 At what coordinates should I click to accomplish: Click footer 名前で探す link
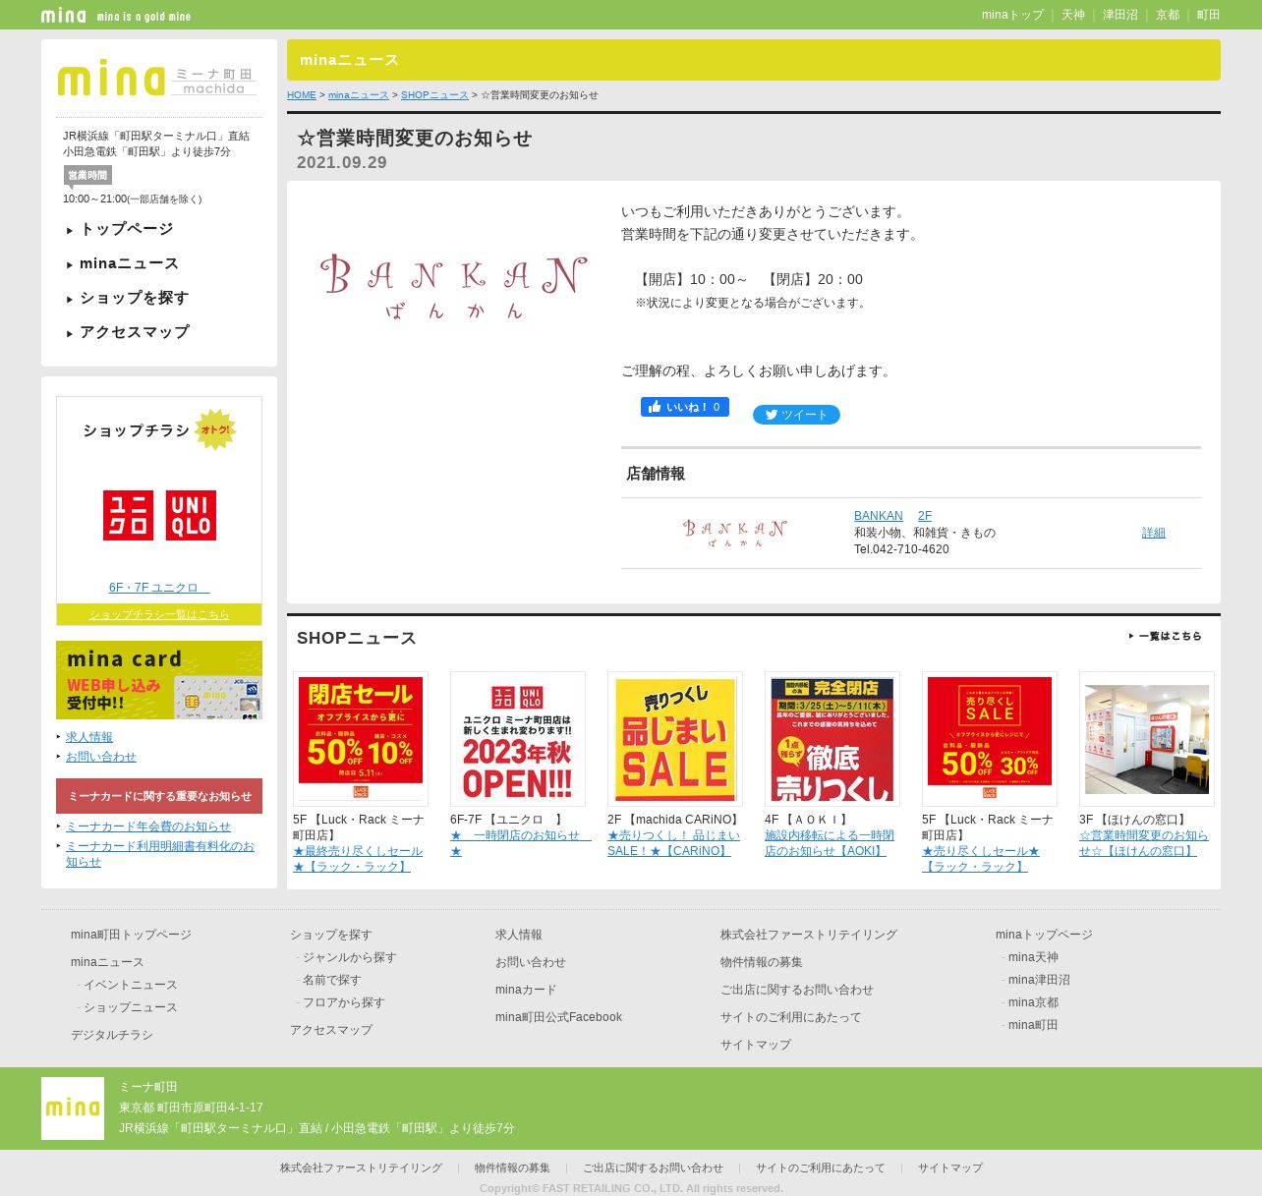[331, 980]
